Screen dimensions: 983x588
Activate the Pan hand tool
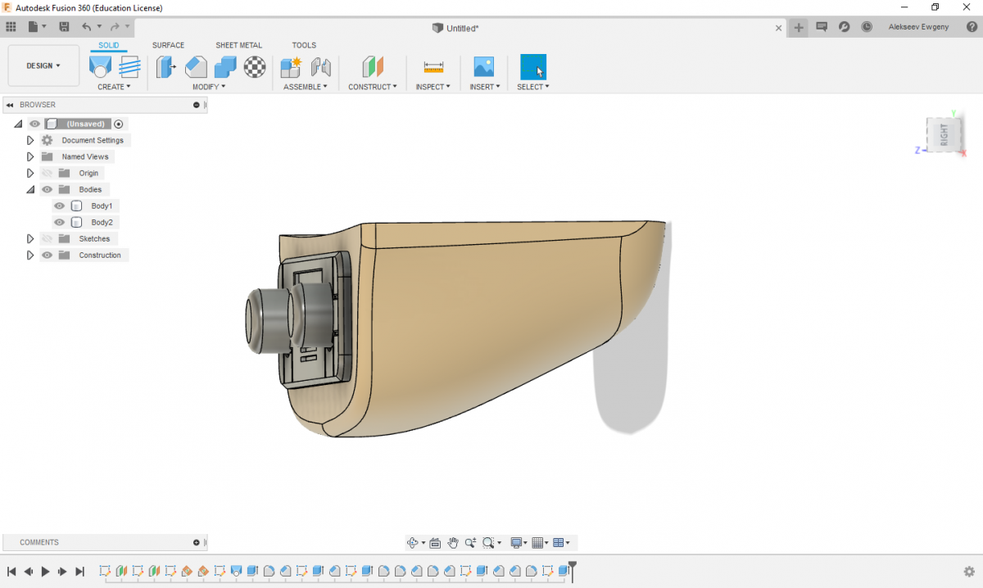[x=452, y=542]
